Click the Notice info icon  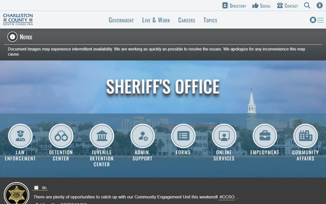coord(12,37)
